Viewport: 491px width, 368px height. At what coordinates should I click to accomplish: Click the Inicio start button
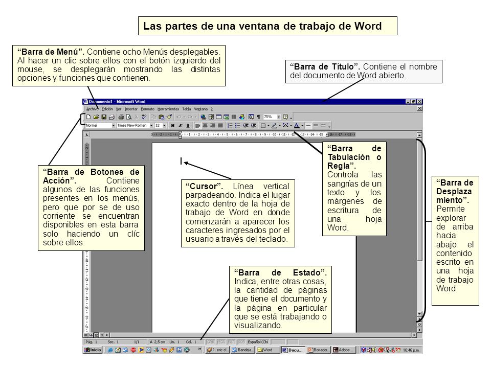pos(93,350)
